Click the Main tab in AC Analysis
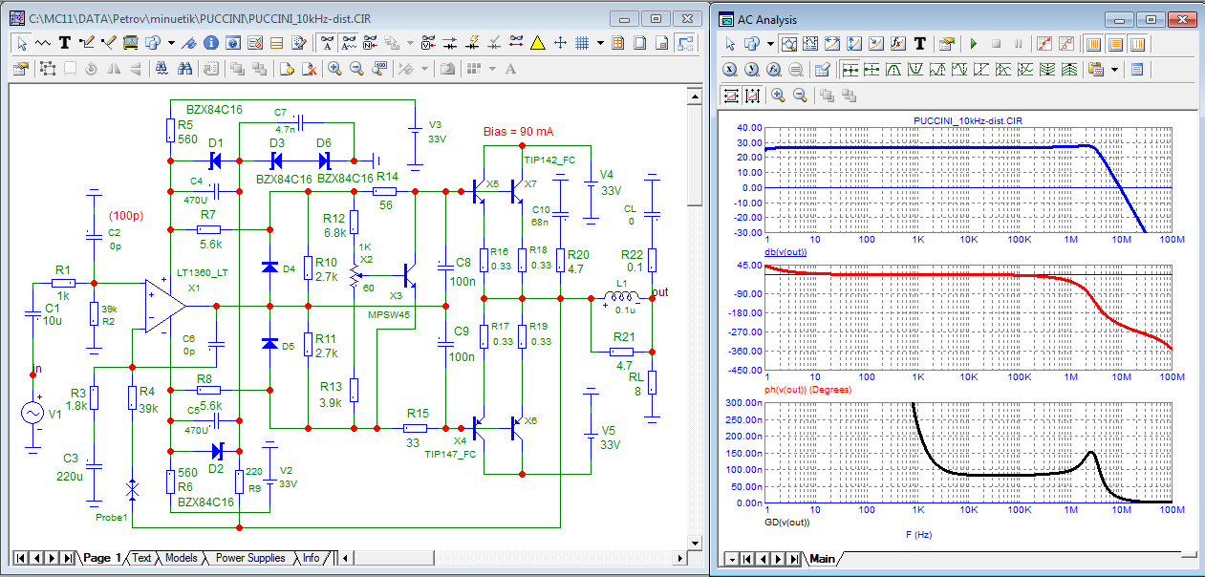The height and width of the screenshot is (577, 1205). click(822, 559)
